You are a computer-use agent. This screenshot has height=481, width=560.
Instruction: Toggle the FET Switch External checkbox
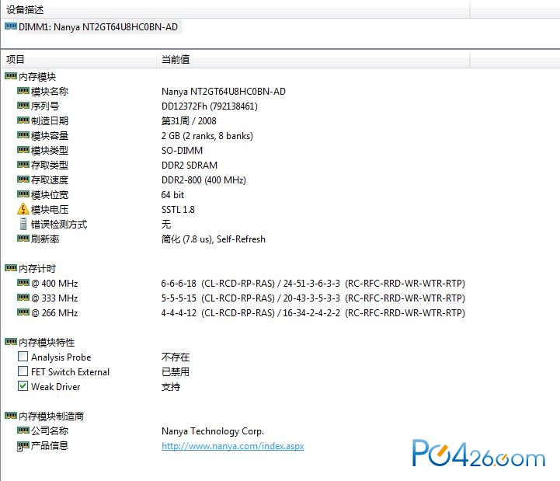23,371
